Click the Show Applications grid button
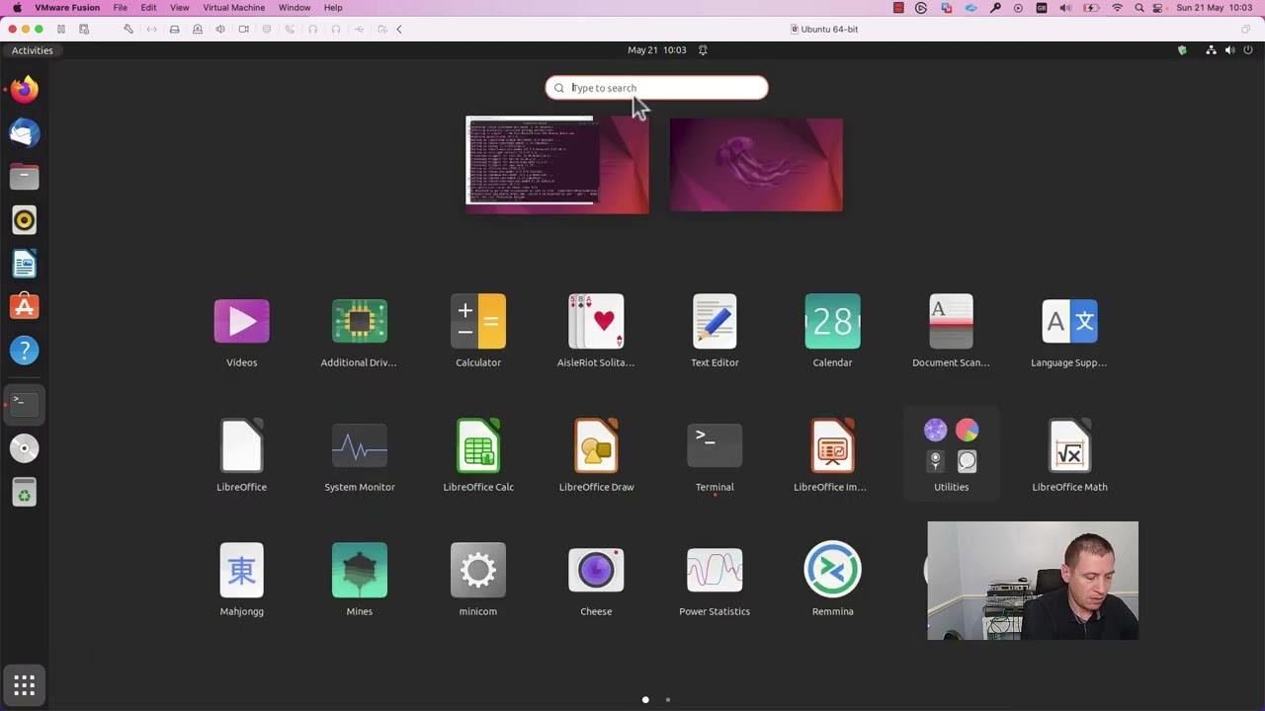 pyautogui.click(x=25, y=684)
